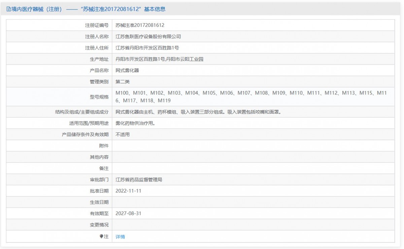Open the 详情 link in the 注 row
This screenshot has height=249, width=404.
pyautogui.click(x=120, y=237)
